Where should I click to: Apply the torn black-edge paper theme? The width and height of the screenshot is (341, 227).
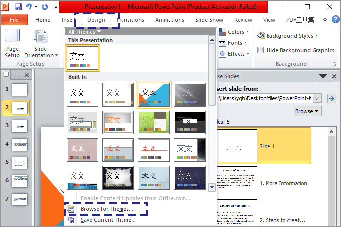118,178
